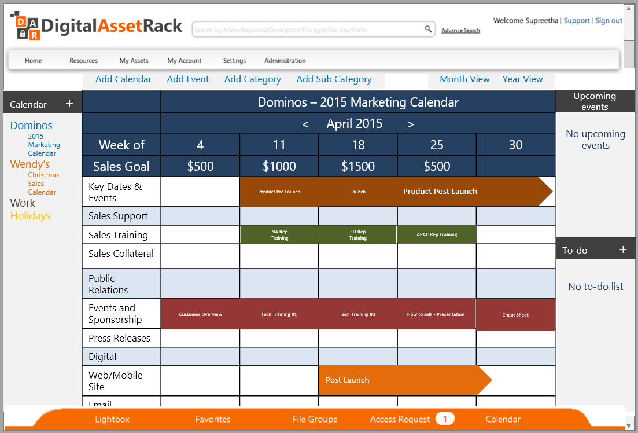Screen dimensions: 638x433
Task: Click Add Calendar link
Action: (x=123, y=79)
